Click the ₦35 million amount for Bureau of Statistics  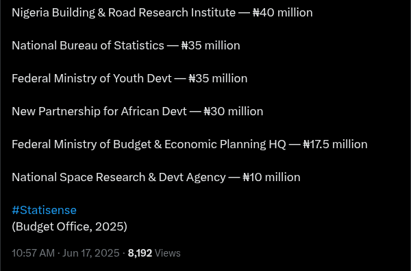tap(210, 45)
